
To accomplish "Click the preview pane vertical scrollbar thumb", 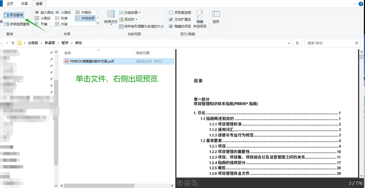I will (x=361, y=57).
